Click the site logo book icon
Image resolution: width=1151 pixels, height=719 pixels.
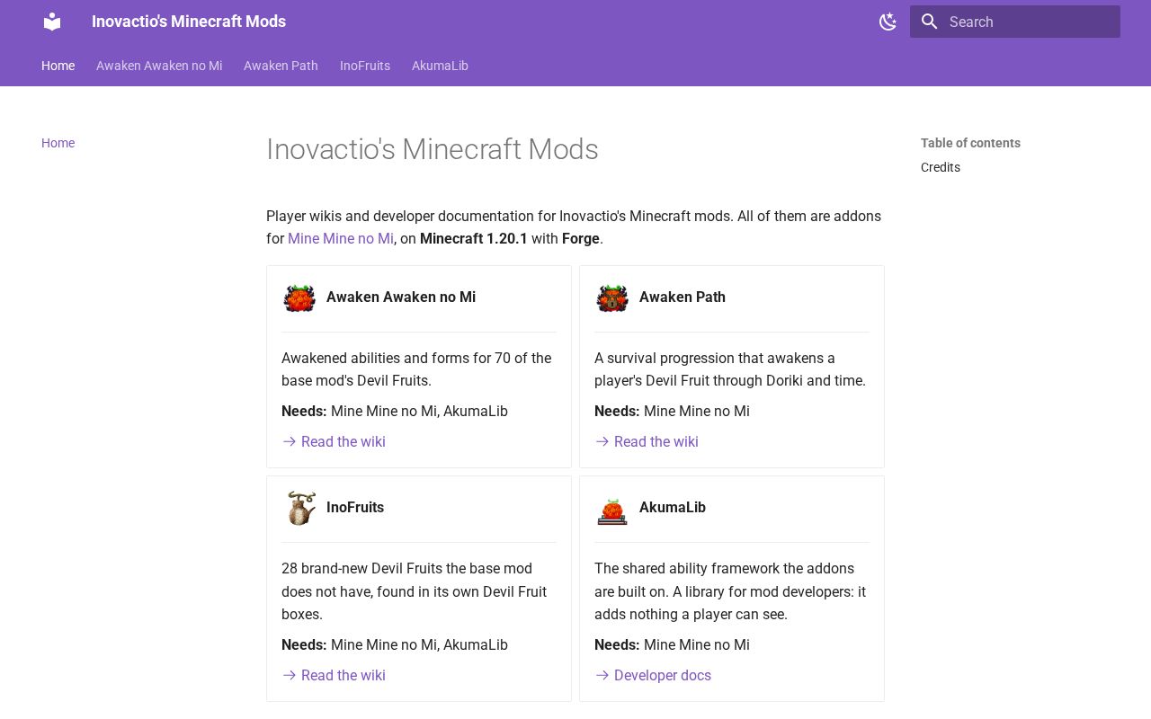(x=52, y=22)
